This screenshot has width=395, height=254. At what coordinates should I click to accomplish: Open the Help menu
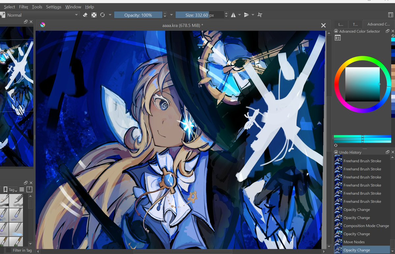point(90,7)
